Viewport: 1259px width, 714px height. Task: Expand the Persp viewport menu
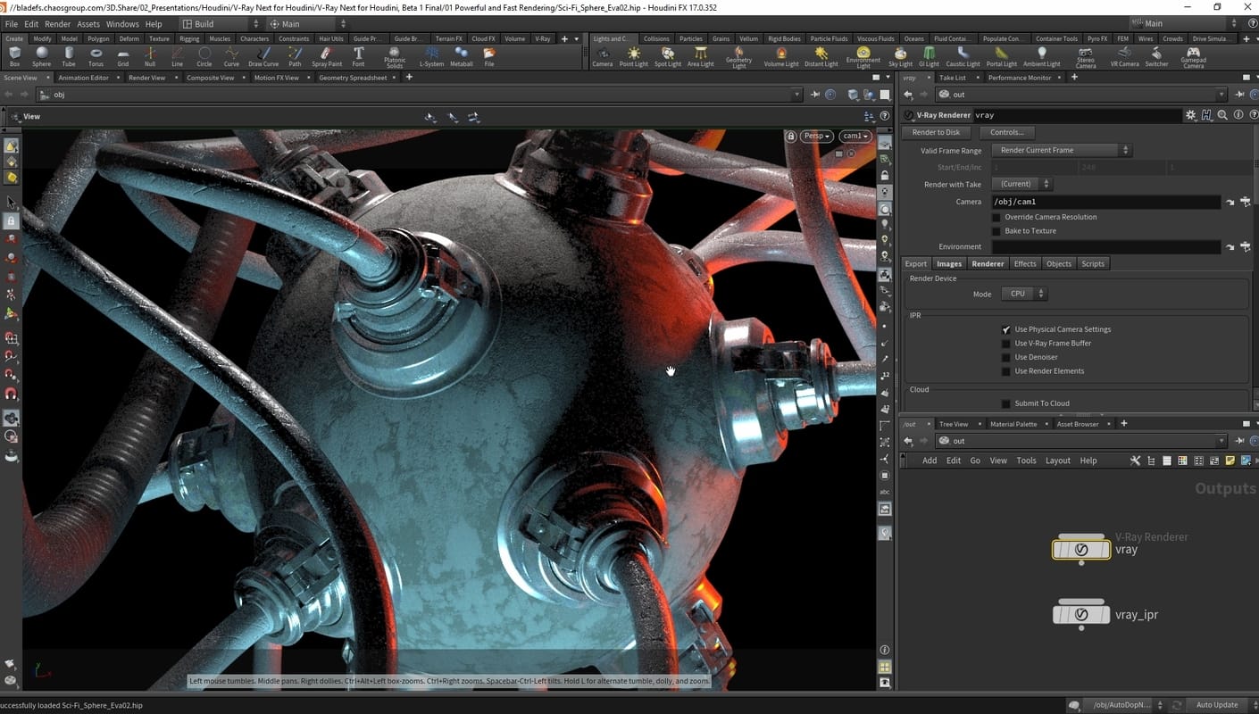816,137
